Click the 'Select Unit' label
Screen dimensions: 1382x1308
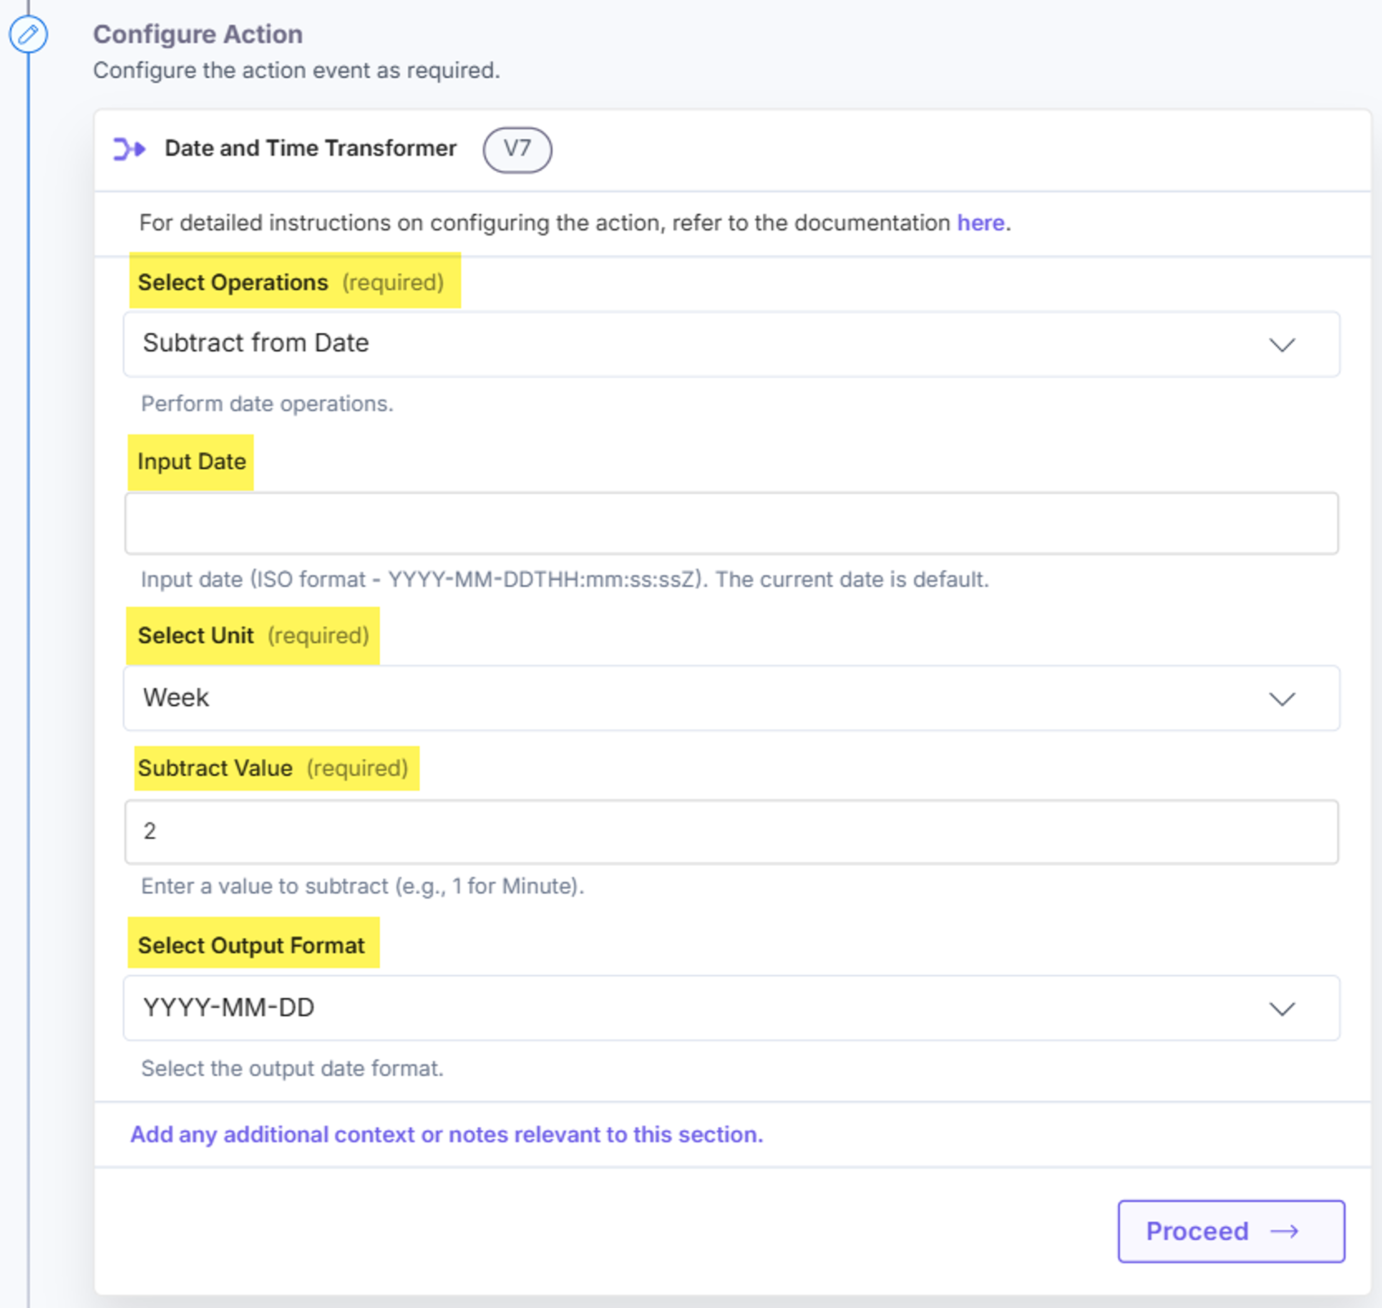click(196, 636)
